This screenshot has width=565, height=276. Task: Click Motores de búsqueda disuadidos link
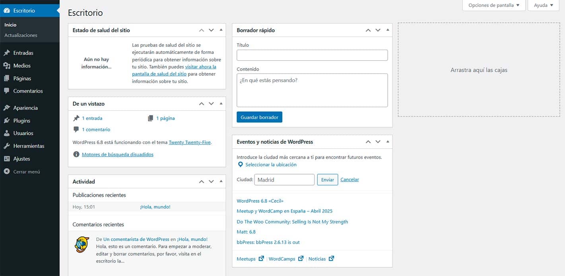tap(118, 155)
